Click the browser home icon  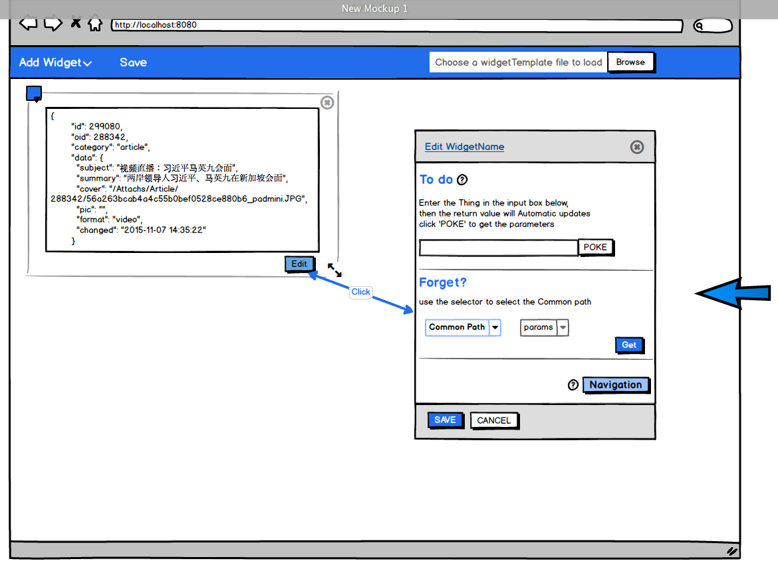(x=95, y=25)
